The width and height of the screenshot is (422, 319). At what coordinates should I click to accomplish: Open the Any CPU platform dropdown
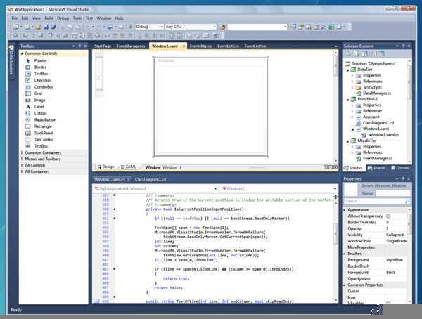coord(215,27)
